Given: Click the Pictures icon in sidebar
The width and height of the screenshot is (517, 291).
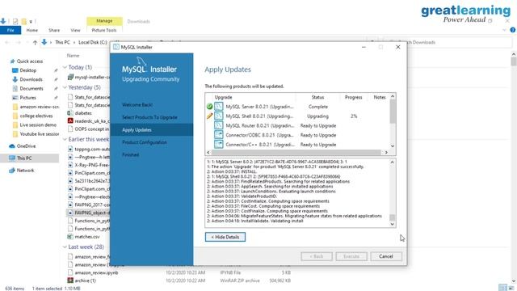Looking at the screenshot, I should point(15,98).
